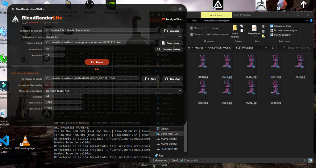Select RECOVERY (H:) in navigation pane
The width and height of the screenshot is (316, 168).
167,149
